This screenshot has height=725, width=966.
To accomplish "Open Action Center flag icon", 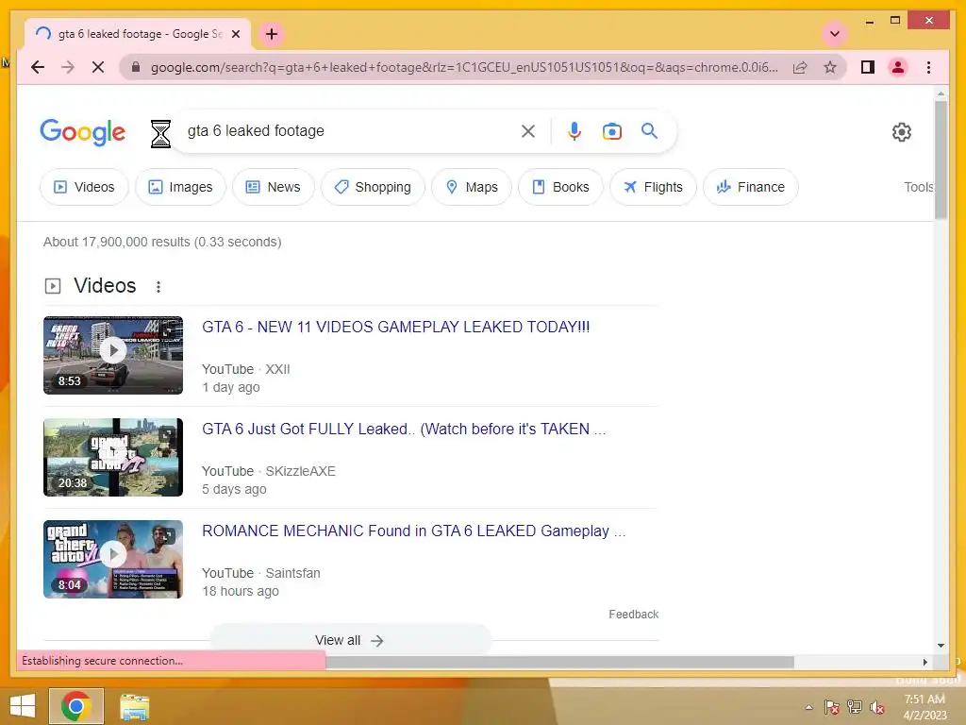I will click(x=832, y=707).
